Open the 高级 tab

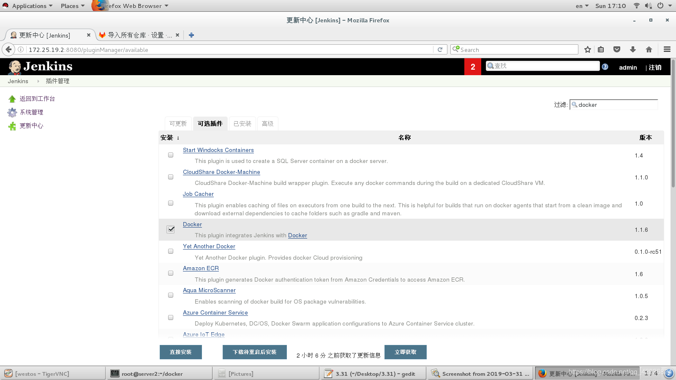point(267,124)
